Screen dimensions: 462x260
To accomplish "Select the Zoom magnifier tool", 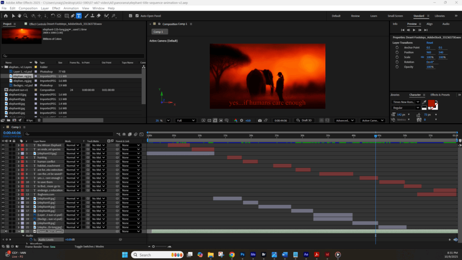I will pyautogui.click(x=25, y=16).
